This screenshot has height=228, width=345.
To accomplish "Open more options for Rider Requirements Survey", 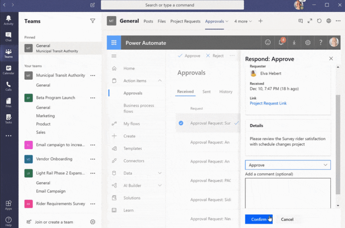I will pyautogui.click(x=93, y=204).
